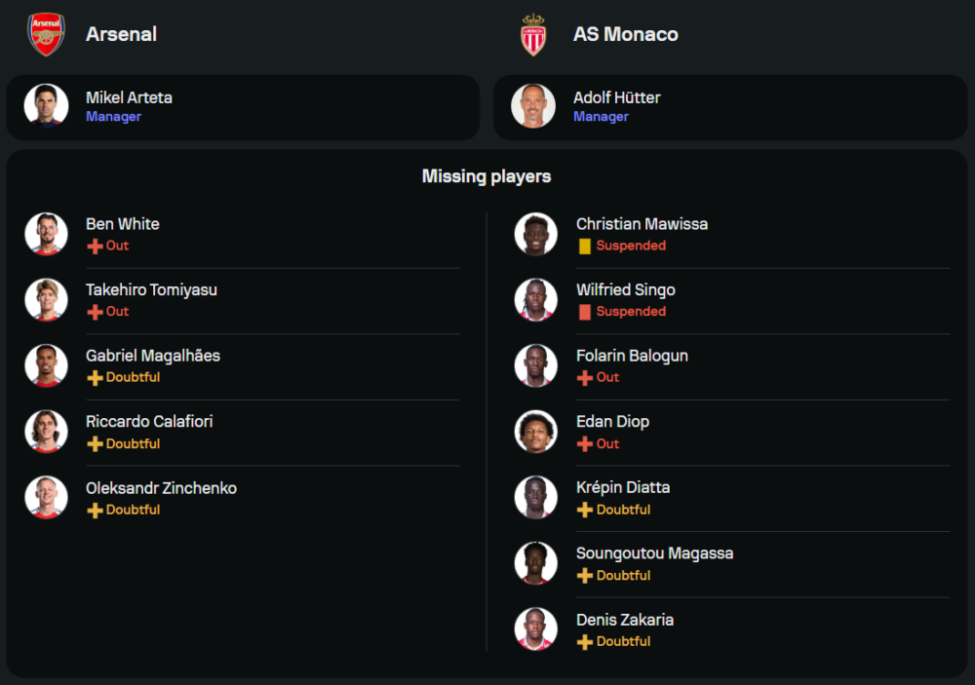Open Mikel Arteta's manager photo
Screen dimensions: 975x685
(46, 106)
